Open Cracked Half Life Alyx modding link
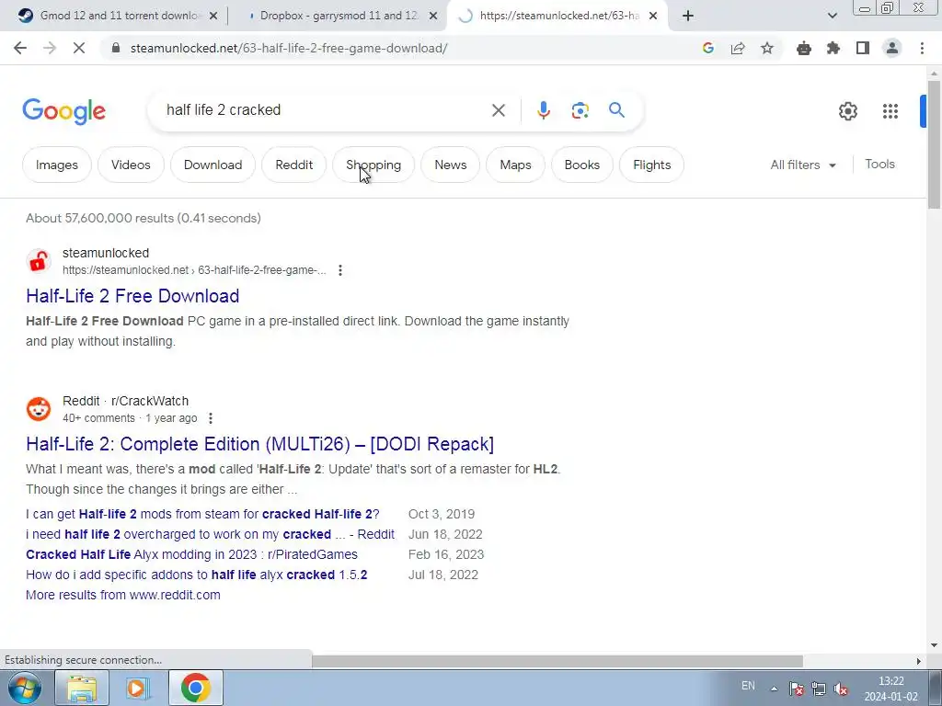The image size is (942, 706). click(x=191, y=554)
